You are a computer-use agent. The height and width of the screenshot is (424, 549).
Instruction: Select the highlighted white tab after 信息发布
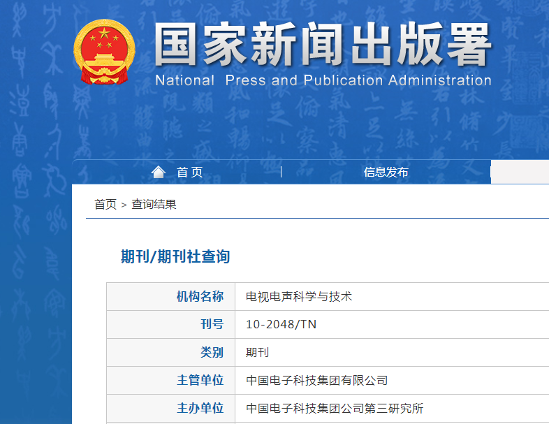(x=520, y=172)
